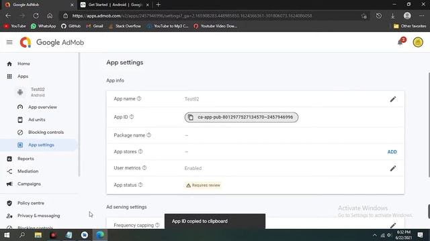430x241 pixels.
Task: Refresh the page
Action: 36,16
